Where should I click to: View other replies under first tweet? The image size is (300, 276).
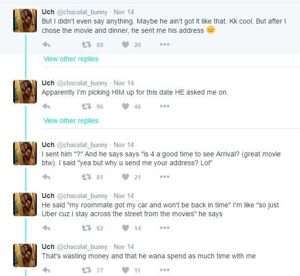71,59
